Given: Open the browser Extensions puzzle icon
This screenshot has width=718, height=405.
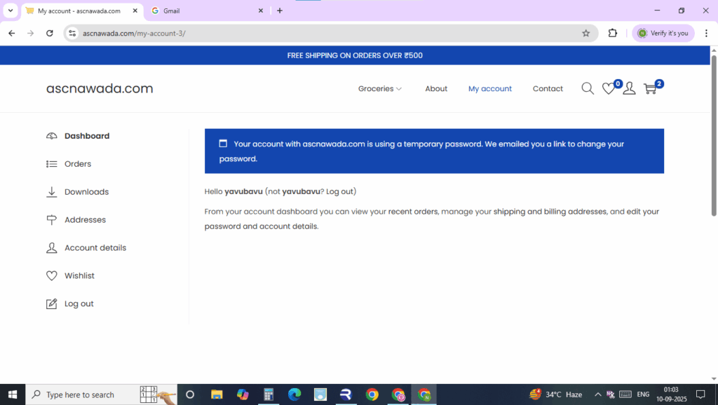Looking at the screenshot, I should pos(613,33).
